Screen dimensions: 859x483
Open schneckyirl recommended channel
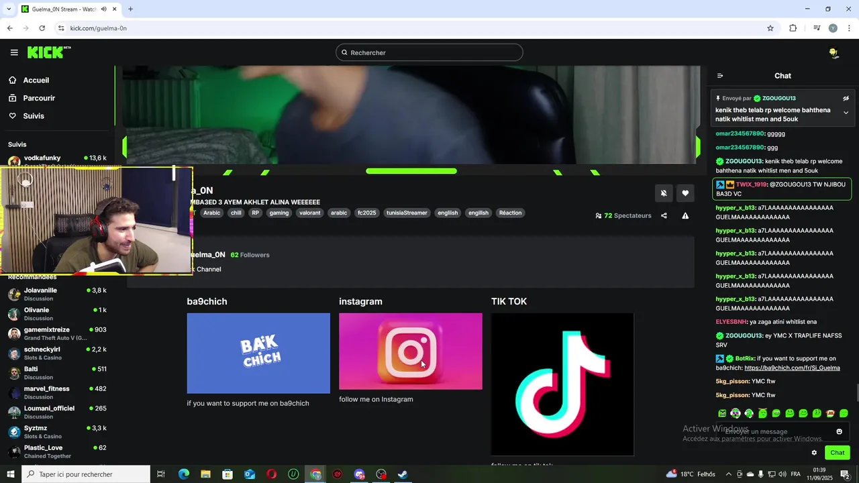click(57, 353)
